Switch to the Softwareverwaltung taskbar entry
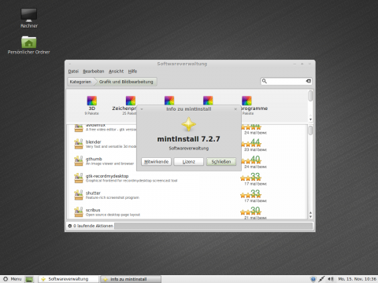Image resolution: width=378 pixels, height=283 pixels. (69, 279)
